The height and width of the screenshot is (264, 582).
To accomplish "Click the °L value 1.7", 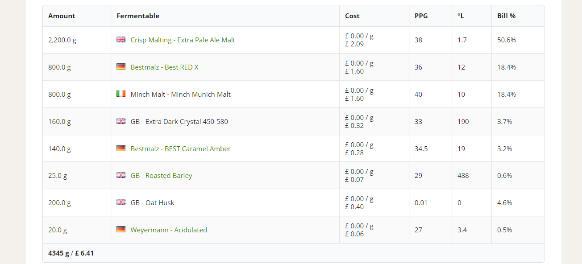I will (x=462, y=40).
